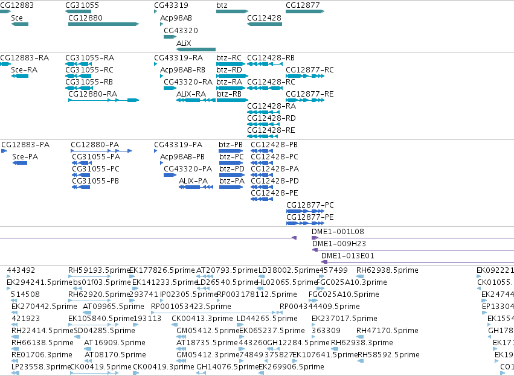Click the CG12877-PC protein label
514x376 pixels.
[x=310, y=205]
